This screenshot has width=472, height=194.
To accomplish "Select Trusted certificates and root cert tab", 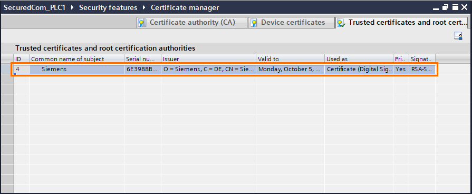I will click(402, 23).
